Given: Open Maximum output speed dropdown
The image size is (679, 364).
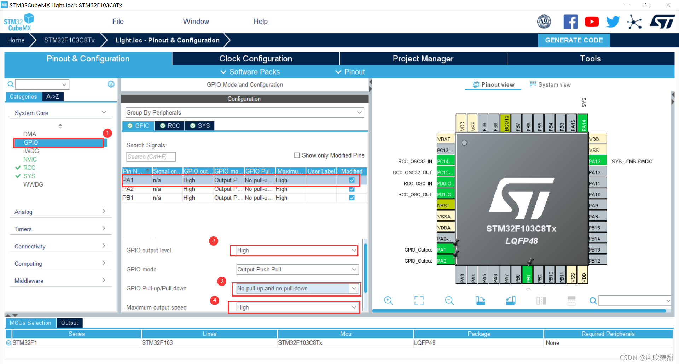Looking at the screenshot, I should [297, 307].
